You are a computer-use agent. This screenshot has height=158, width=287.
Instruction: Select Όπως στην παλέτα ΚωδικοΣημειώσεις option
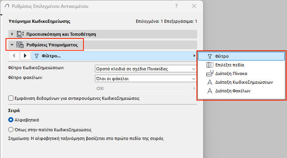11,130
